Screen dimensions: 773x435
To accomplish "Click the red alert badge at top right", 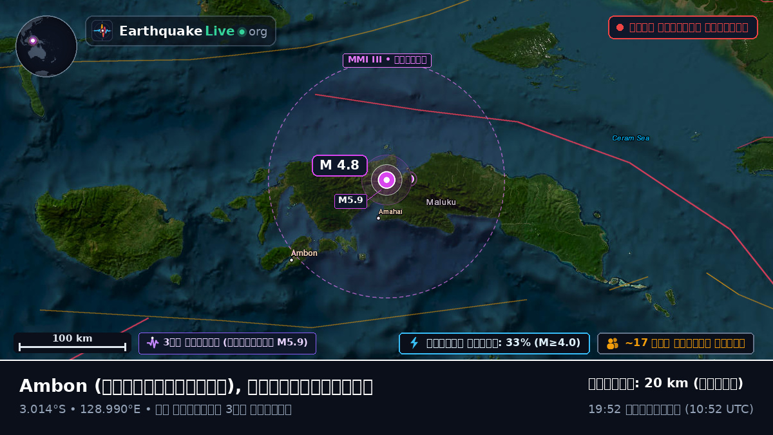I will click(x=683, y=28).
